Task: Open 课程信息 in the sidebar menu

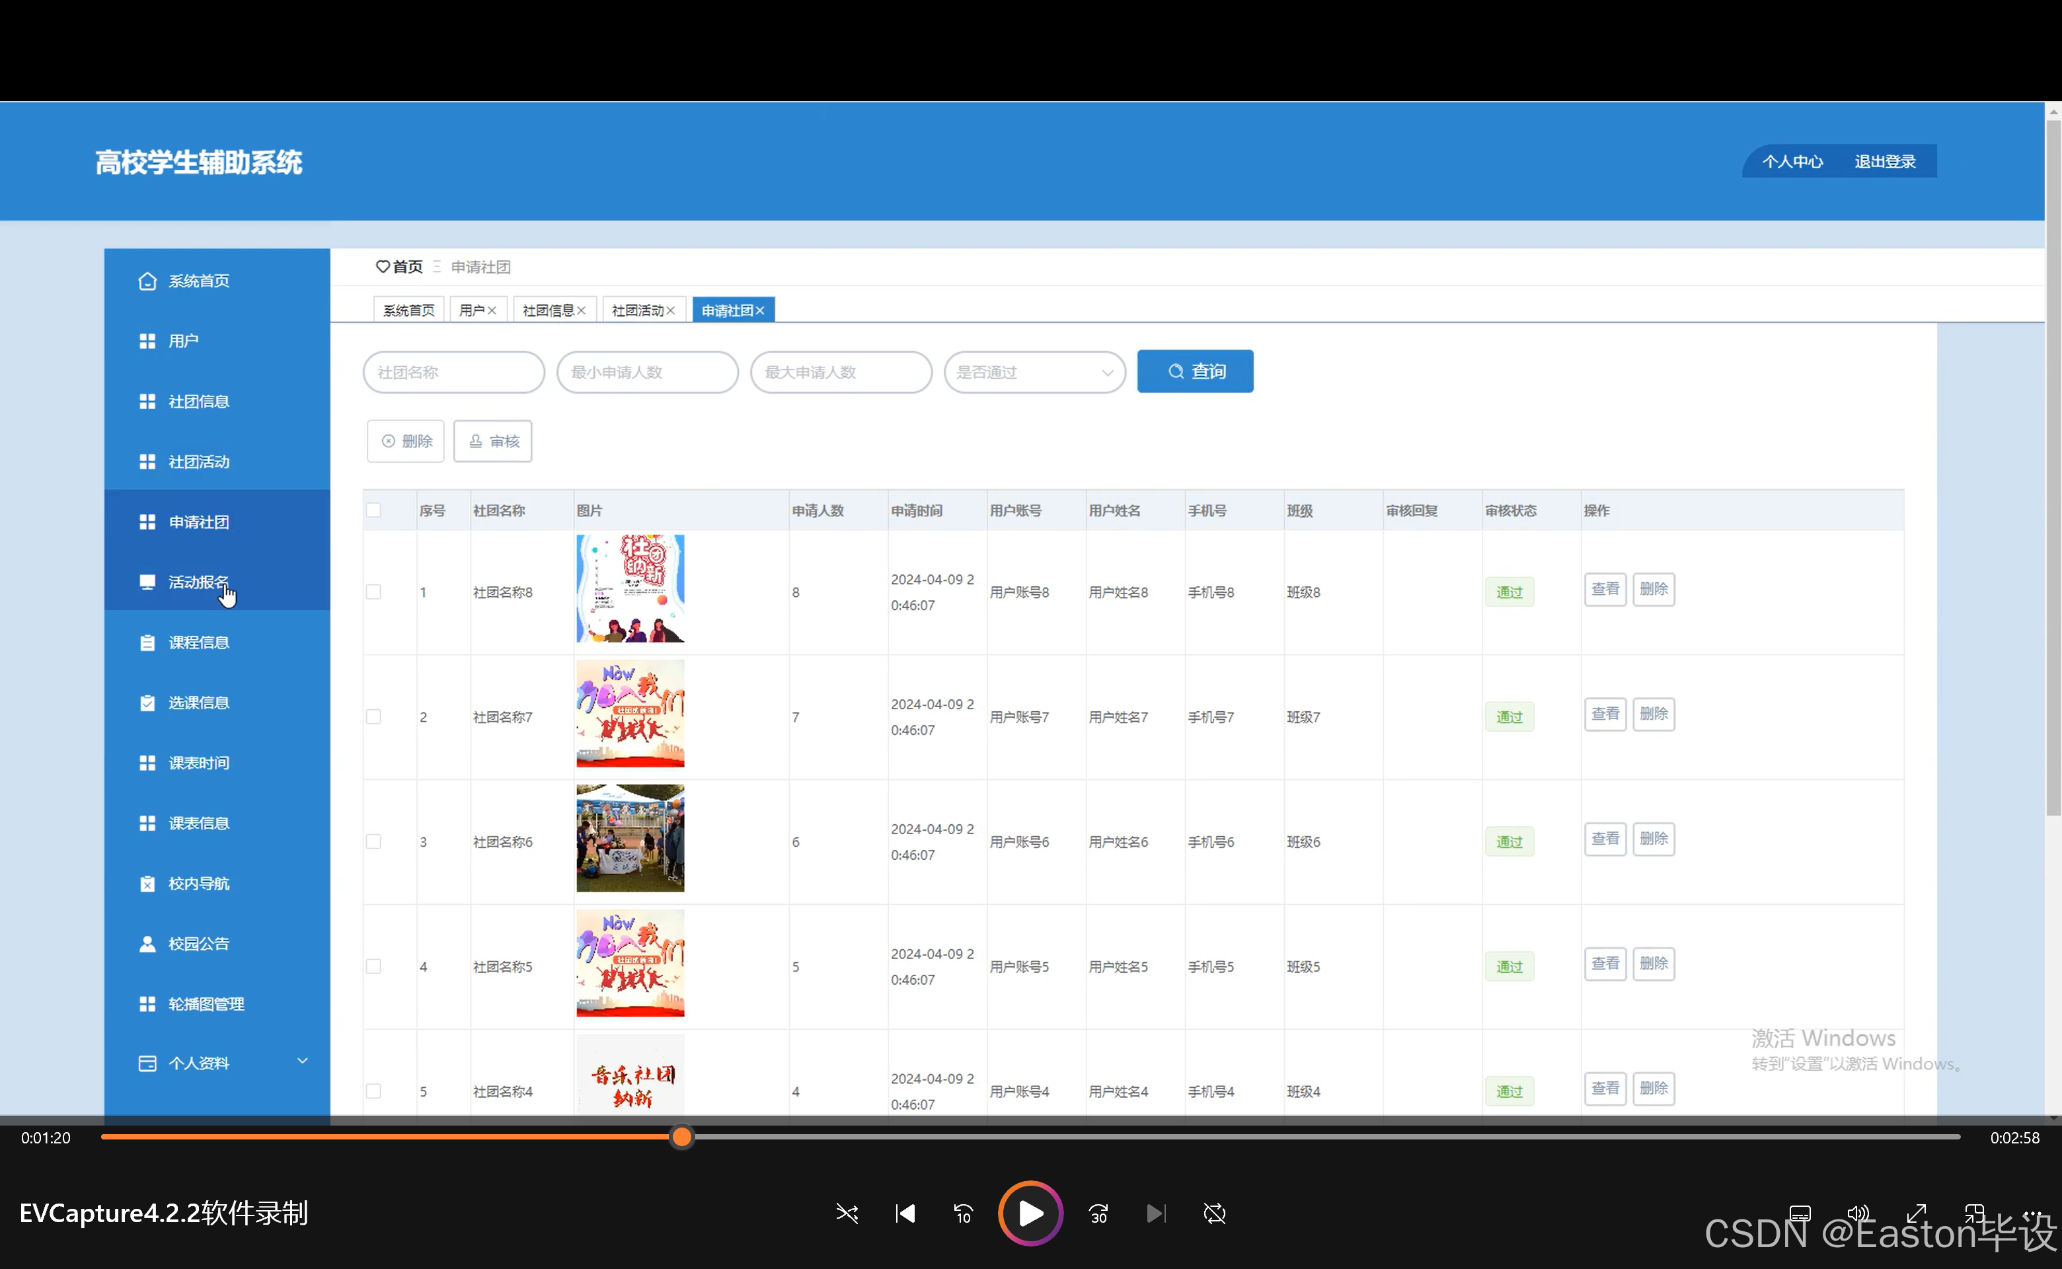Action: click(x=198, y=643)
